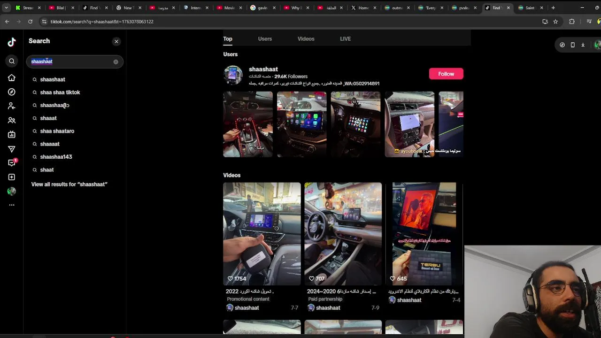Click install app icon in the address bar
Viewport: 601px width, 338px height.
click(x=545, y=22)
